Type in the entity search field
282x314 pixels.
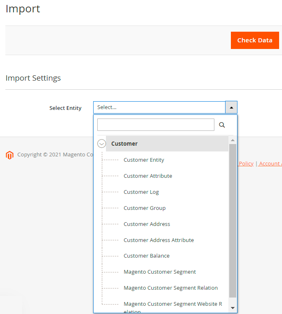click(155, 125)
